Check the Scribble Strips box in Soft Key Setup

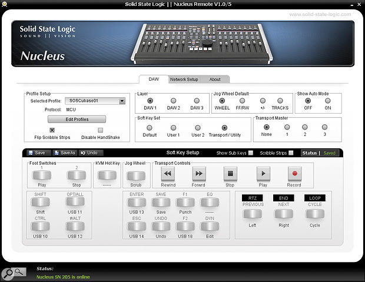pyautogui.click(x=291, y=152)
